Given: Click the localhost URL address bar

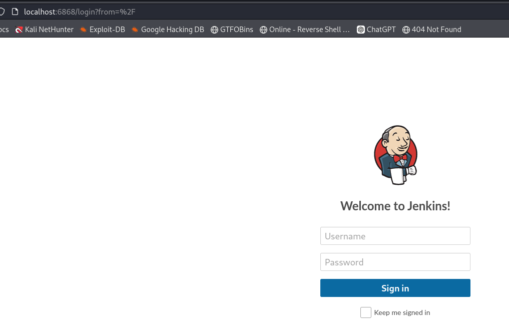Looking at the screenshot, I should pos(80,12).
